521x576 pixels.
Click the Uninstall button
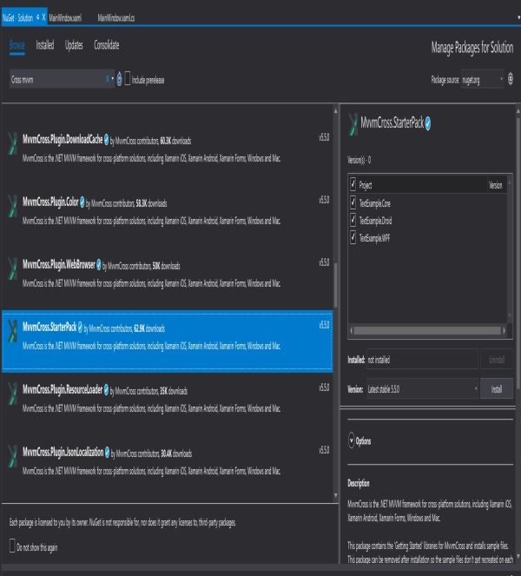[x=497, y=360]
